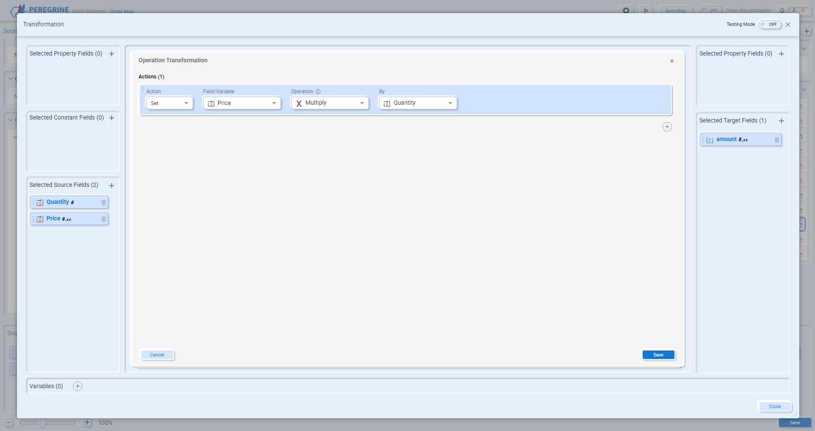Screen dimensions: 815x431
Task: Adjust the zoom slider handle
Action: click(42, 423)
